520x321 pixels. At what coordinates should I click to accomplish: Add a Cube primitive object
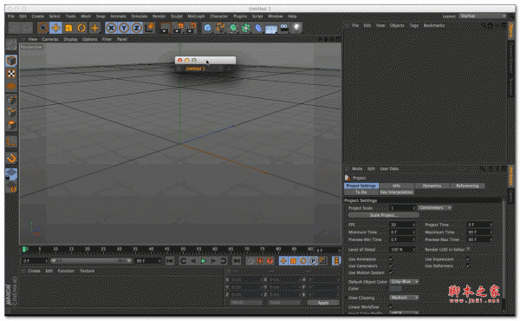point(208,28)
